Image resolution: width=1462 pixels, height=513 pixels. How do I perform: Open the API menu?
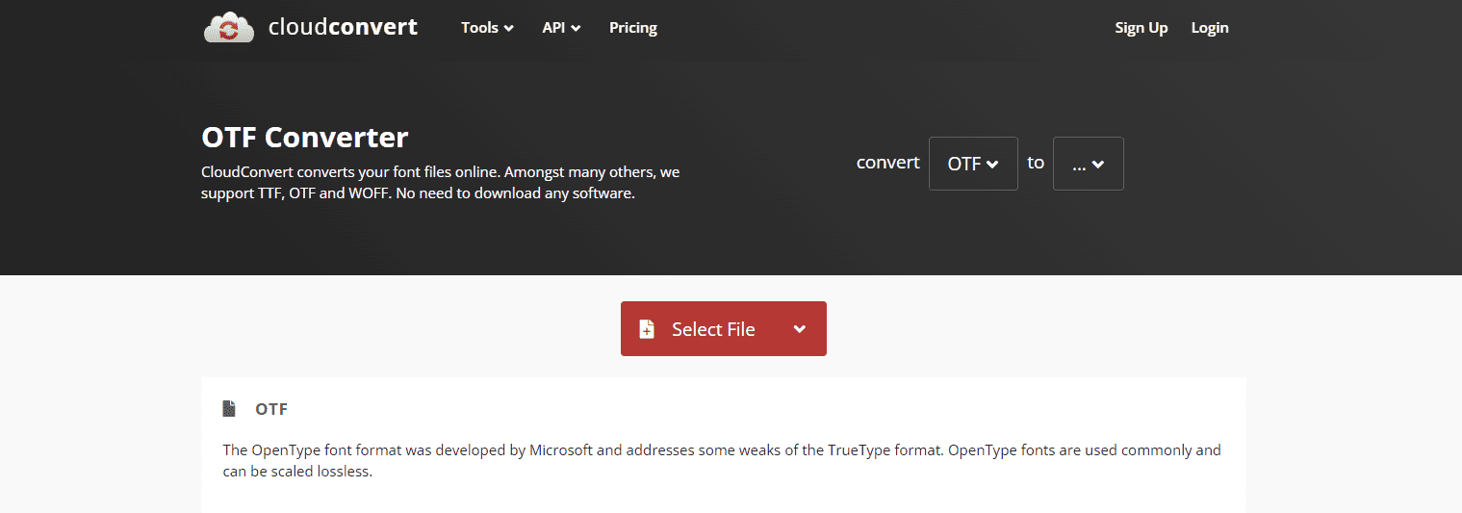coord(561,28)
